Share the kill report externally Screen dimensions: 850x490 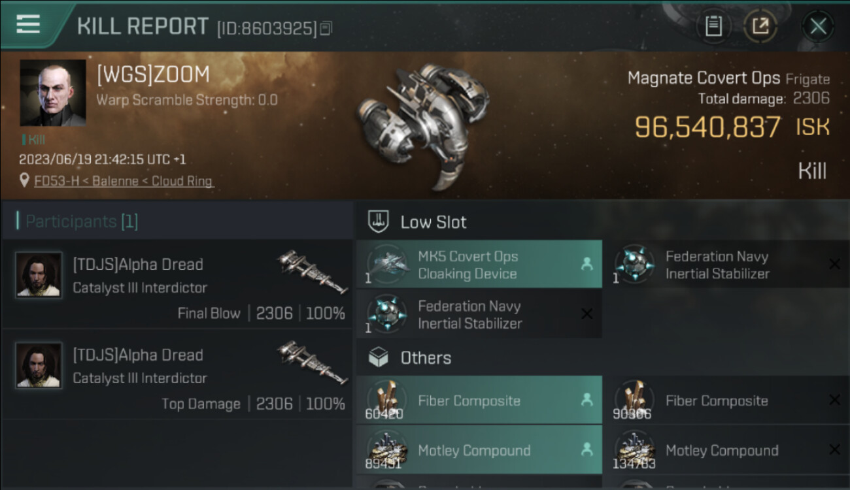(x=760, y=26)
